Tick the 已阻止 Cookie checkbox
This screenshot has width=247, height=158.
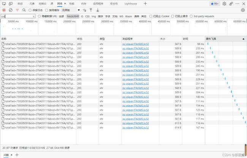[x=151, y=16]
